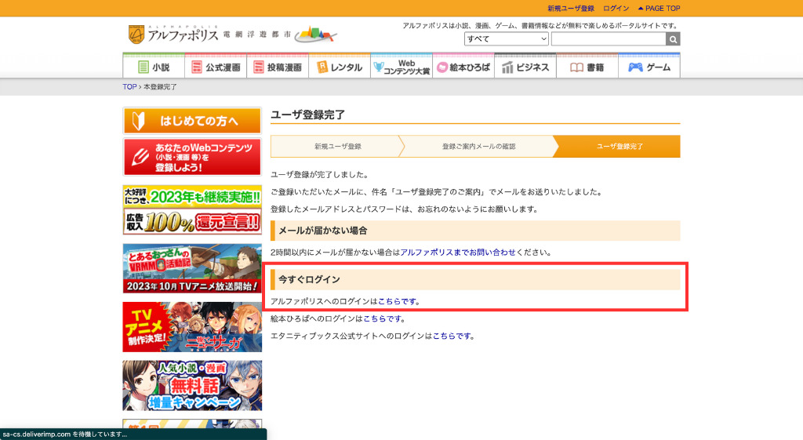The height and width of the screenshot is (440, 803).
Task: Click the ログイン link in top bar
Action: pyautogui.click(x=616, y=8)
